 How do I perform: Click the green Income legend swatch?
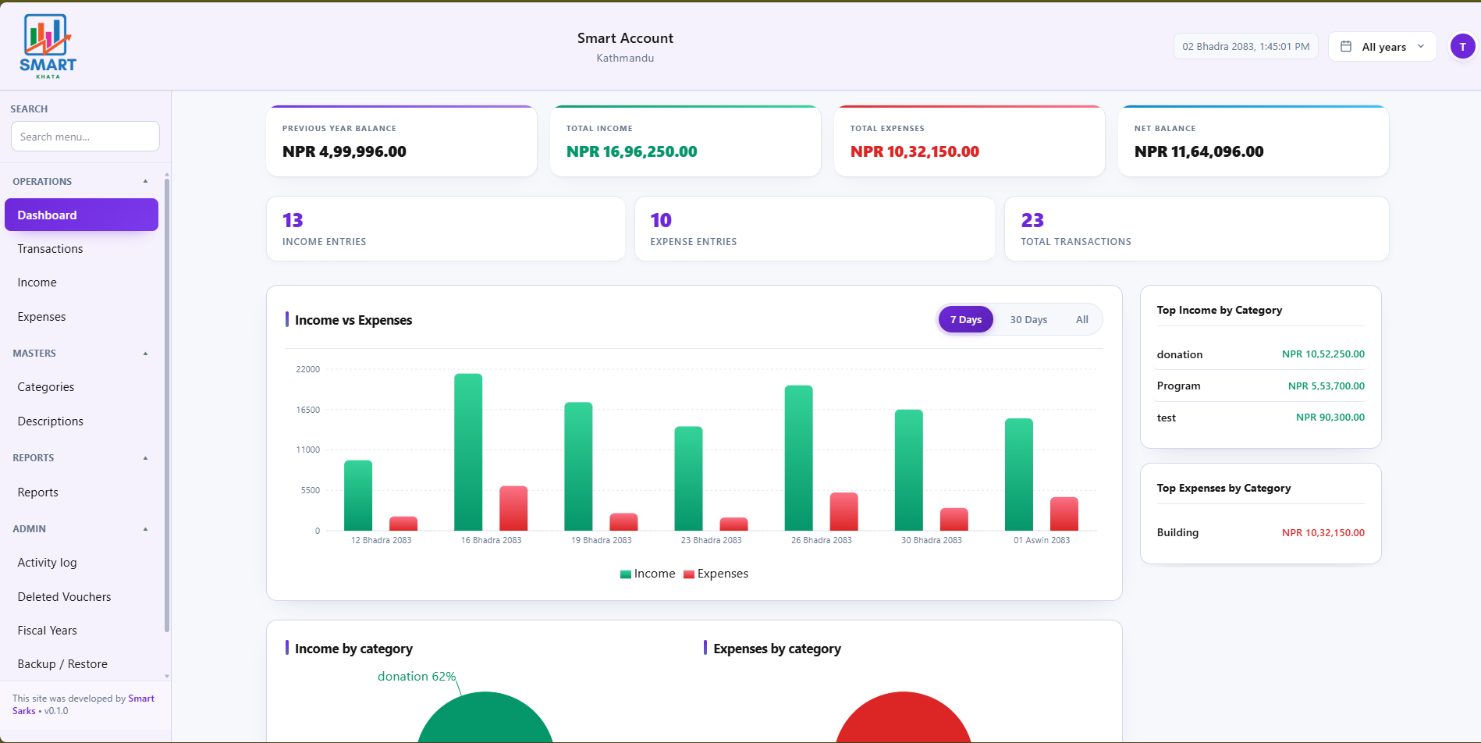(626, 574)
